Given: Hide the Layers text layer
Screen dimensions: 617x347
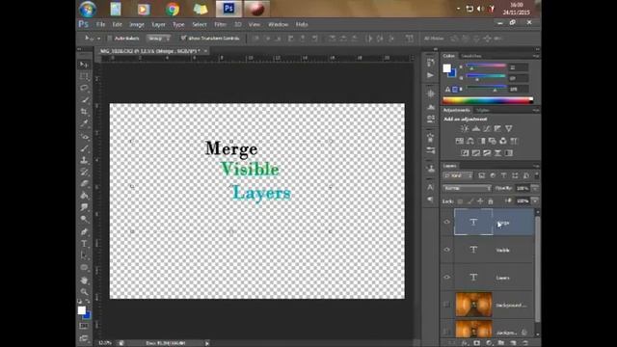Looking at the screenshot, I should pos(446,277).
